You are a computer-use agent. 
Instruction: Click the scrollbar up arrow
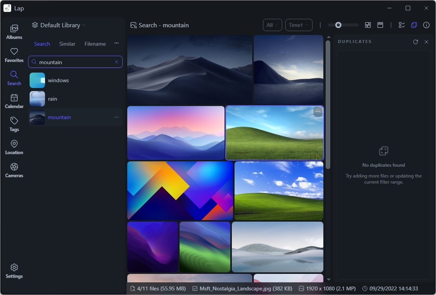[x=328, y=37]
